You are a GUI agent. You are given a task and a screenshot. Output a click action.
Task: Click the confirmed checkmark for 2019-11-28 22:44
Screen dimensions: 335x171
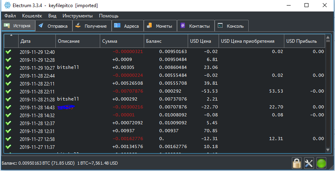(x=8, y=76)
